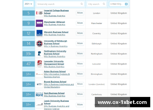Click the Warwick wbs logo
The image size is (153, 110).
tap(39, 33)
